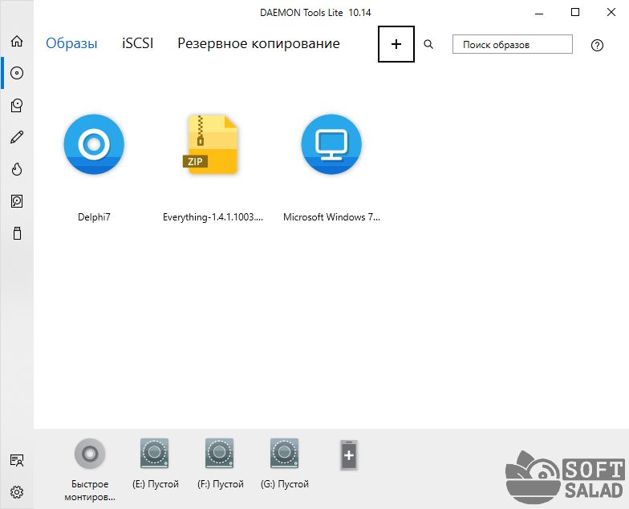This screenshot has height=509, width=629.
Task: Open the USB stick sidebar icon
Action: [17, 232]
